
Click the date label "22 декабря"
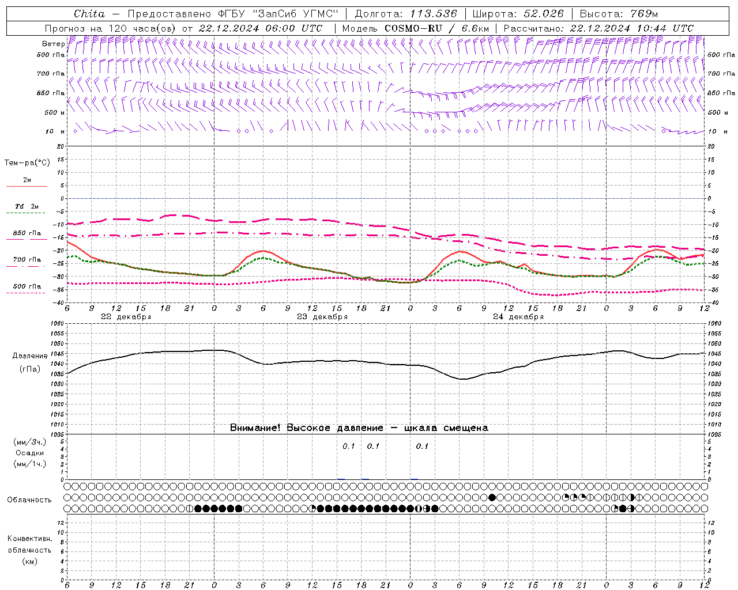point(126,317)
